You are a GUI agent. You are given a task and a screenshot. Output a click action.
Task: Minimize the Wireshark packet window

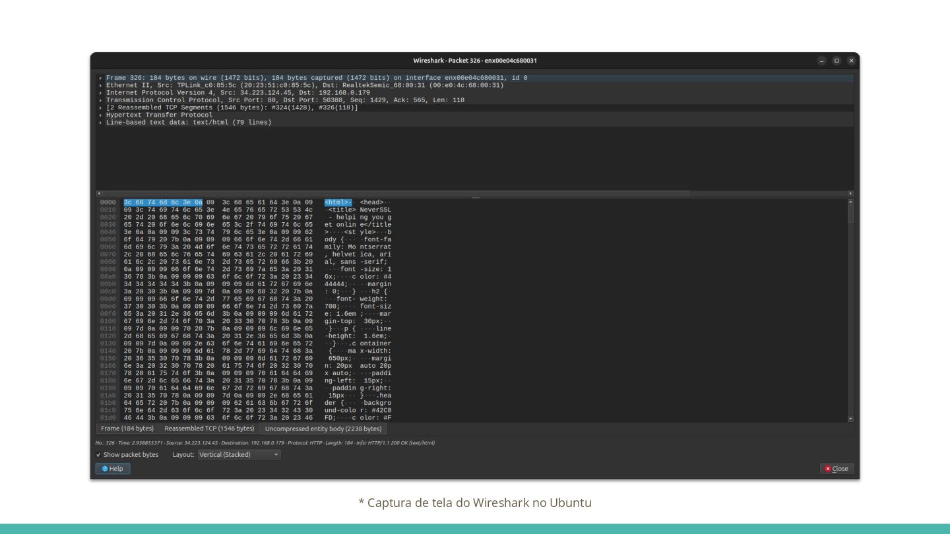[821, 61]
